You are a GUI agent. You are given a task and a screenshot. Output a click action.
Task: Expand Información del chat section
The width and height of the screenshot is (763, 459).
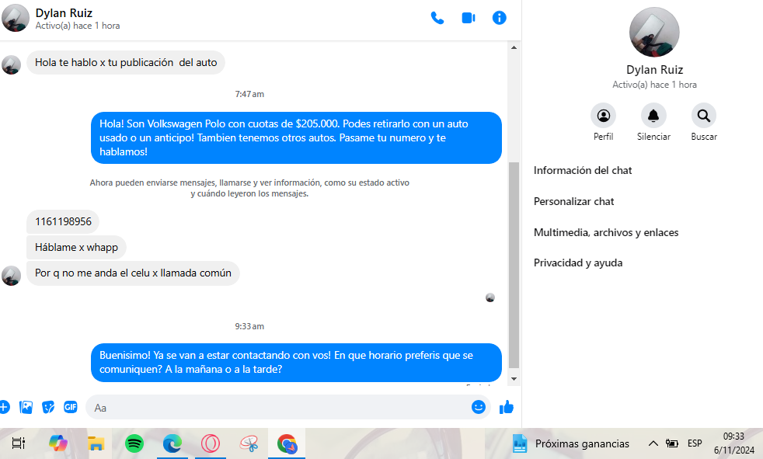tap(583, 170)
